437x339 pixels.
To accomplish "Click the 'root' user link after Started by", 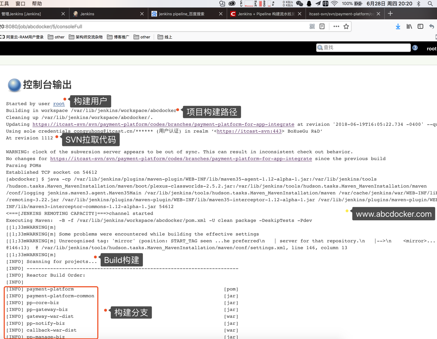I will (59, 104).
